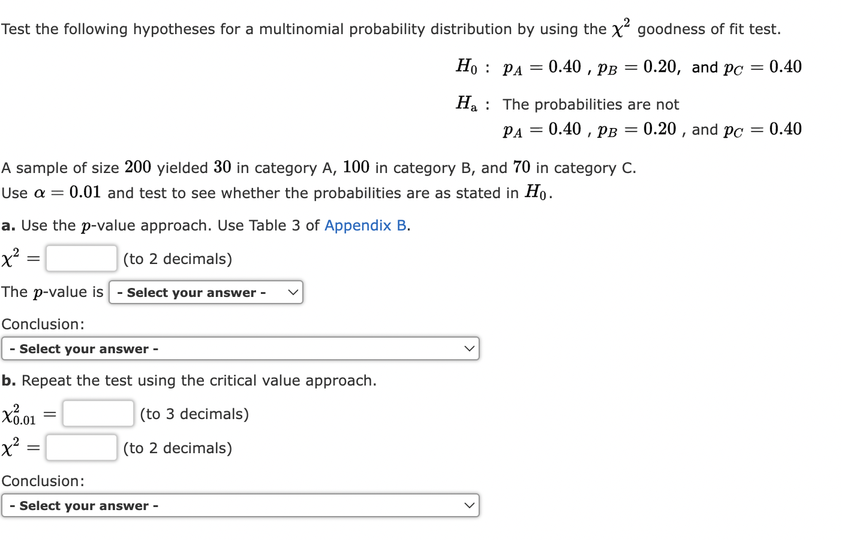Choose an answer from the p-value dropdown

206,292
